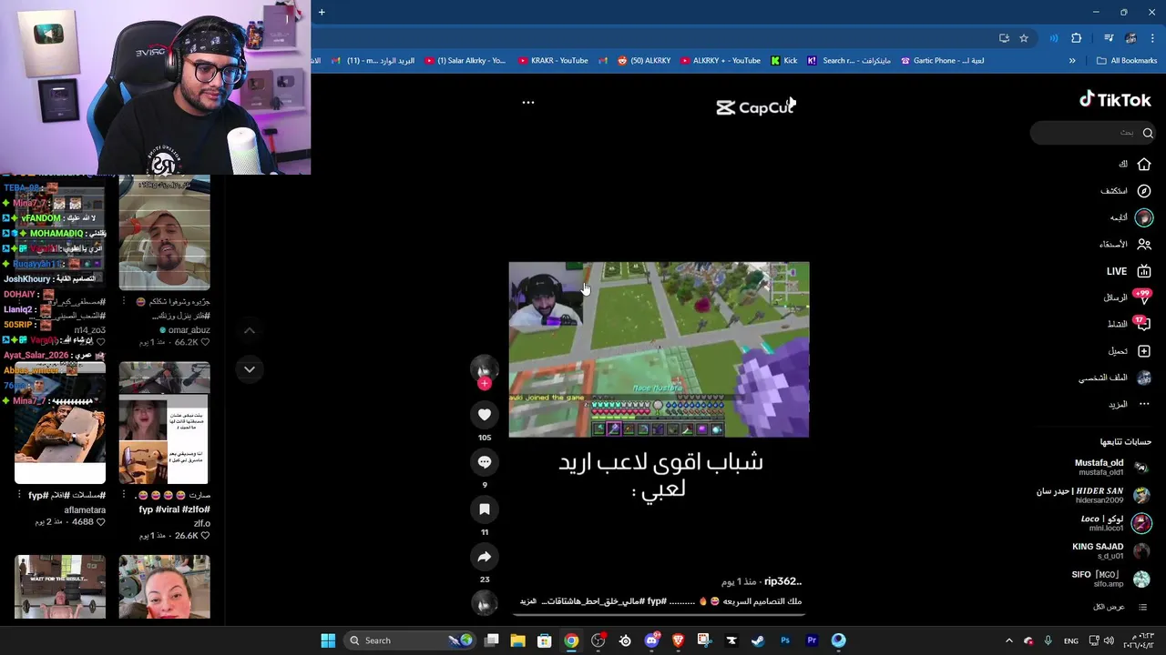This screenshot has width=1166, height=655.
Task: Bookmark this page with the star icon
Action: tap(1024, 38)
